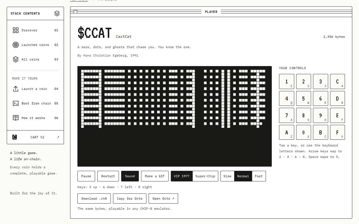The height and width of the screenshot is (224, 359).
Task: Click the CART V2 logo icon
Action: pos(15,137)
